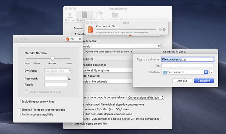
Task: Open the Generale preferences tab icon
Action: tap(70, 15)
